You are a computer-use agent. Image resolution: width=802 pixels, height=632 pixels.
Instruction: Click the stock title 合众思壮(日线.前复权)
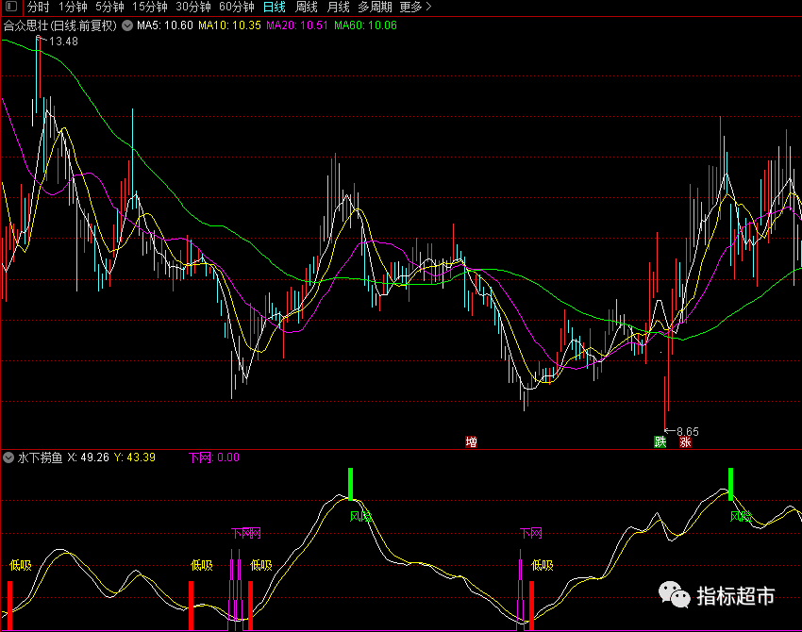pyautogui.click(x=60, y=25)
